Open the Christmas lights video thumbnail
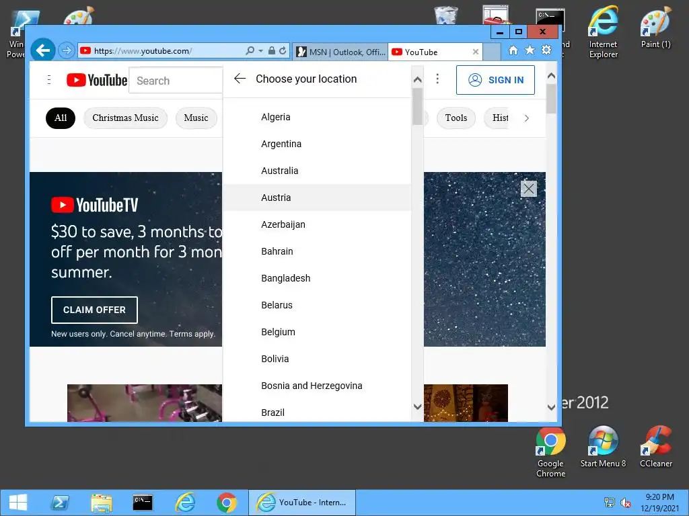The image size is (689, 516). click(x=466, y=403)
